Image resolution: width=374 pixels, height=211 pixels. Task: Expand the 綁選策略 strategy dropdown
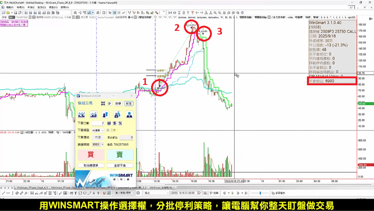tap(98, 144)
